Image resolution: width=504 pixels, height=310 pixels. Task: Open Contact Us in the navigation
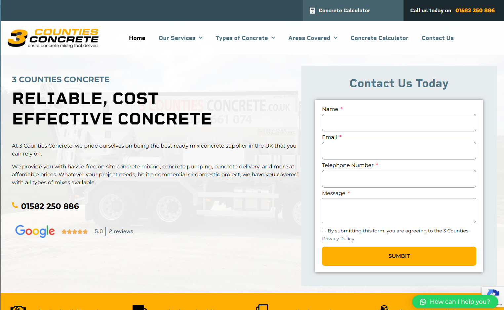(x=438, y=38)
